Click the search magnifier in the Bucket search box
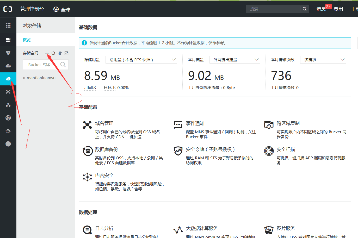358x238 pixels. coord(63,64)
